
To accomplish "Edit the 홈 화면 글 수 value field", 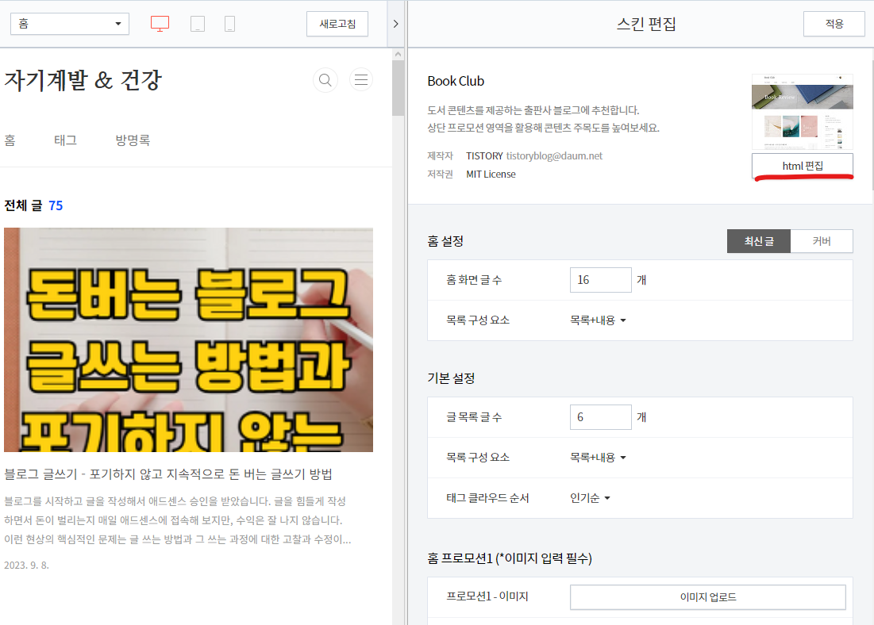I will [x=601, y=279].
